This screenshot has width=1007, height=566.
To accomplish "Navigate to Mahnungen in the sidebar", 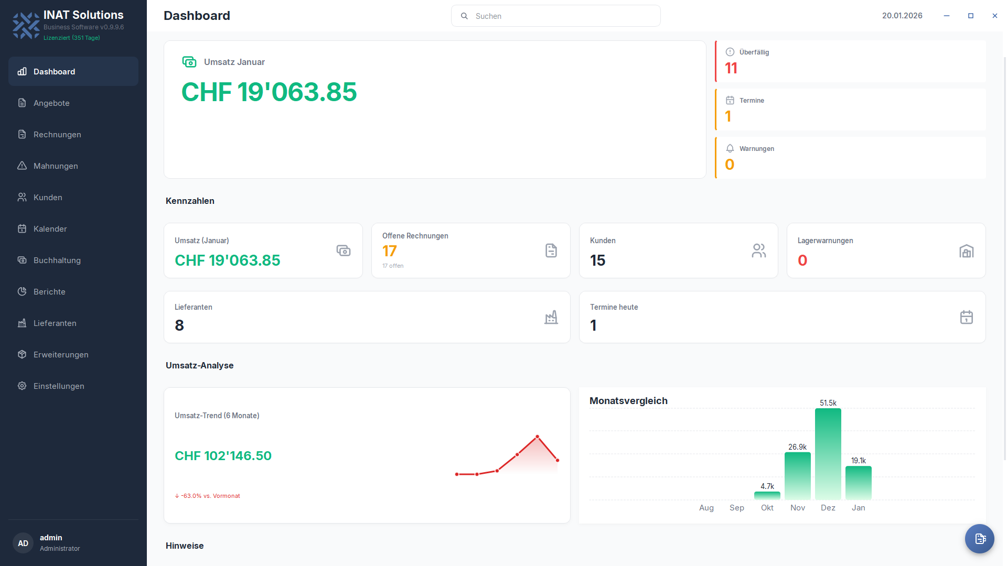I will tap(55, 166).
